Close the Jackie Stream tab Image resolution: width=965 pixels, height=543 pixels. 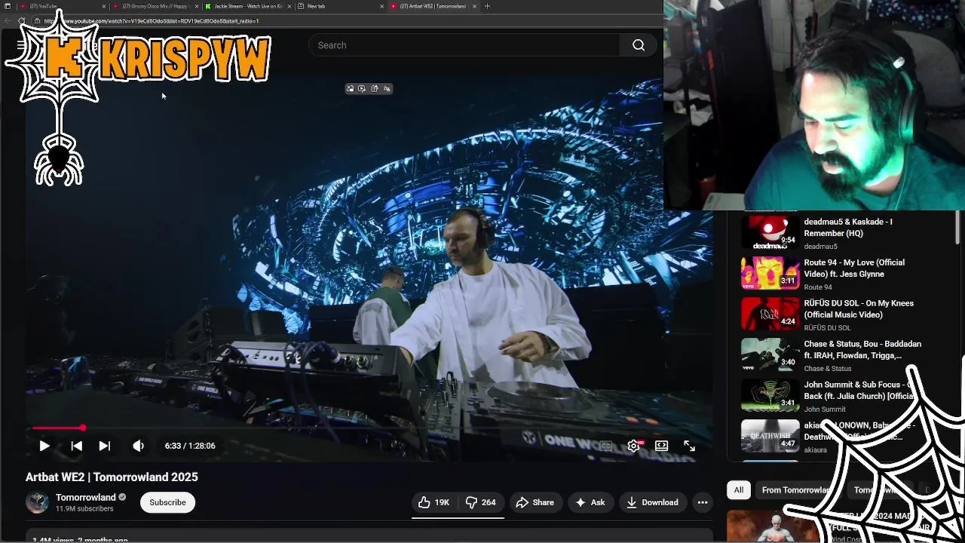[289, 6]
